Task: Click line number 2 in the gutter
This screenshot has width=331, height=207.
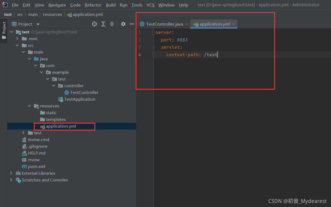Action: point(139,40)
